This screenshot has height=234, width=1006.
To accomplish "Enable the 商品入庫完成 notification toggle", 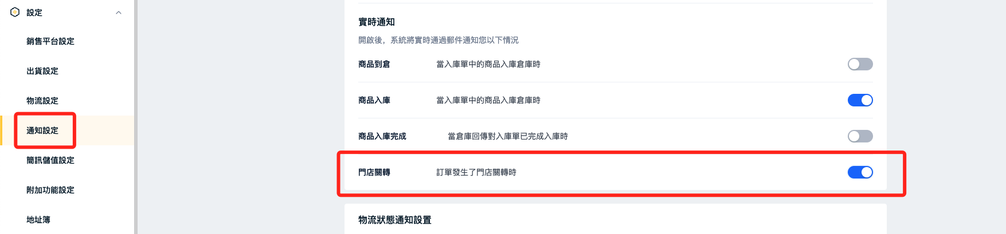I will [860, 136].
